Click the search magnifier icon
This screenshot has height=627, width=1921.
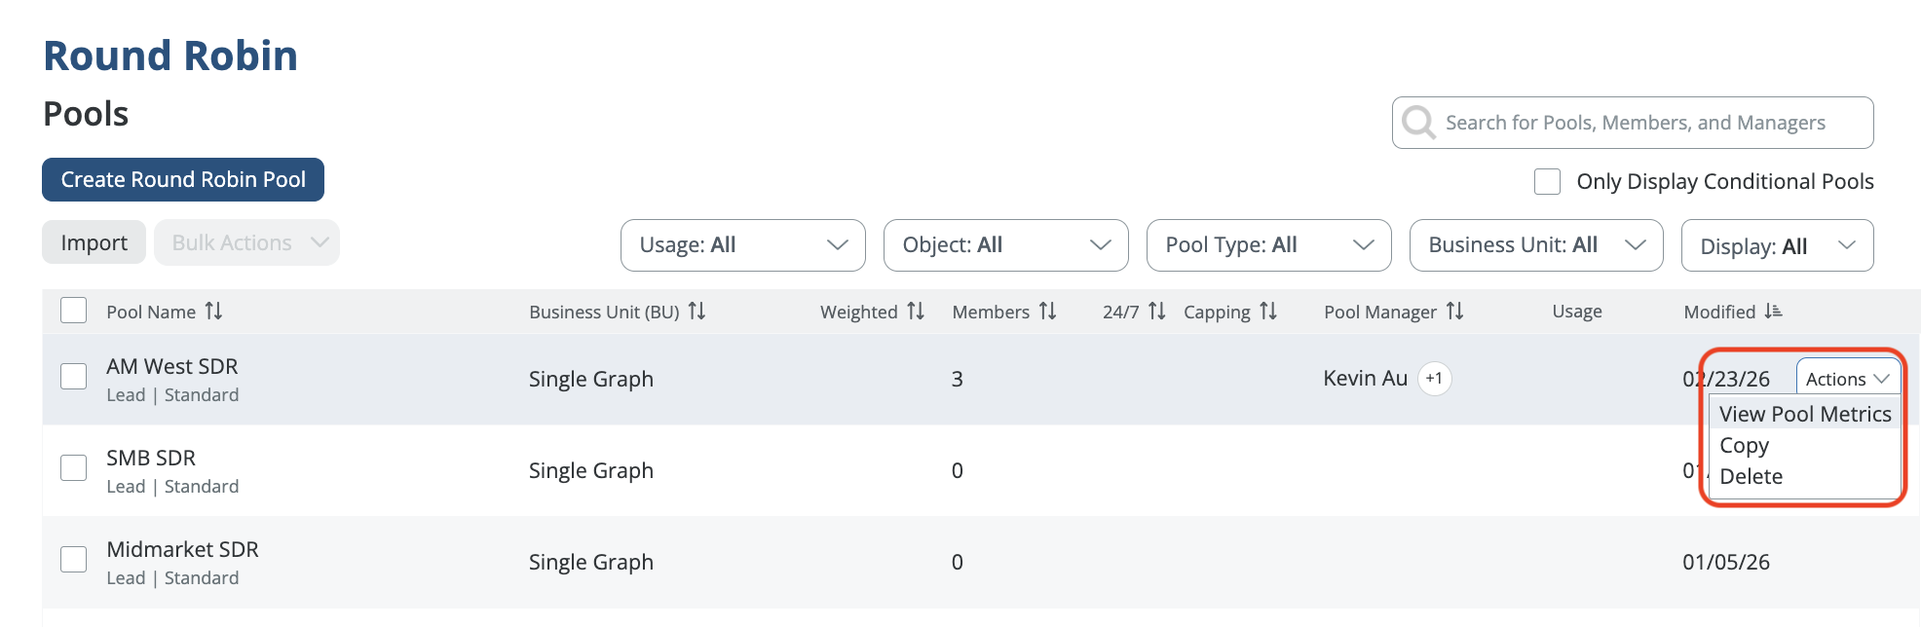pos(1418,123)
